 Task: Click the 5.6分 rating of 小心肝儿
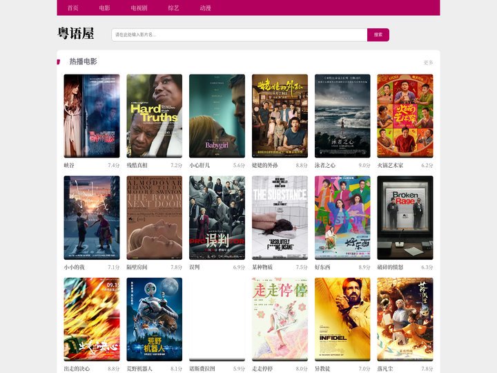pyautogui.click(x=239, y=165)
